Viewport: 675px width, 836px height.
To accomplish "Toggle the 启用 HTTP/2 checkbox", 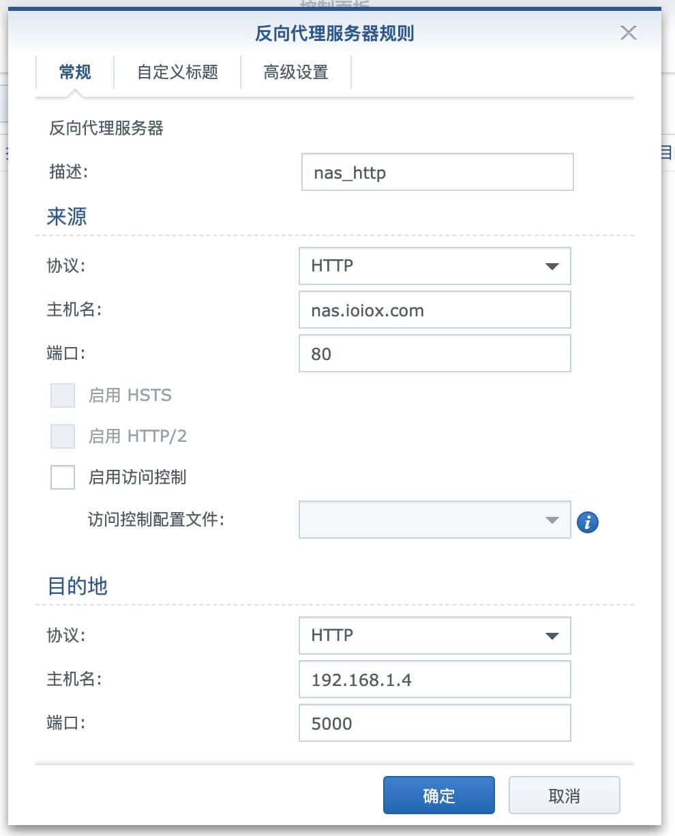I will [x=63, y=436].
